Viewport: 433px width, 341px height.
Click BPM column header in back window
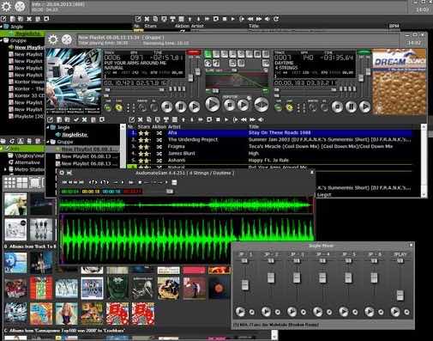point(394,26)
